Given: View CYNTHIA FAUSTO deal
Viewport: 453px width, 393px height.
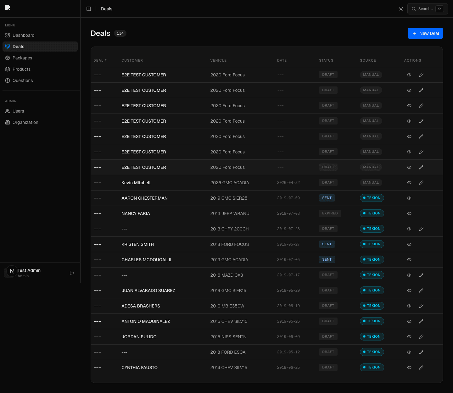Looking at the screenshot, I should tap(409, 368).
